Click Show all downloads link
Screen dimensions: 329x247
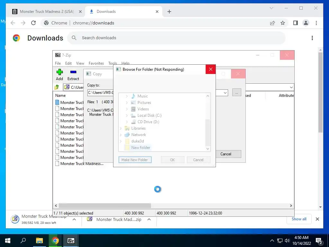299,219
